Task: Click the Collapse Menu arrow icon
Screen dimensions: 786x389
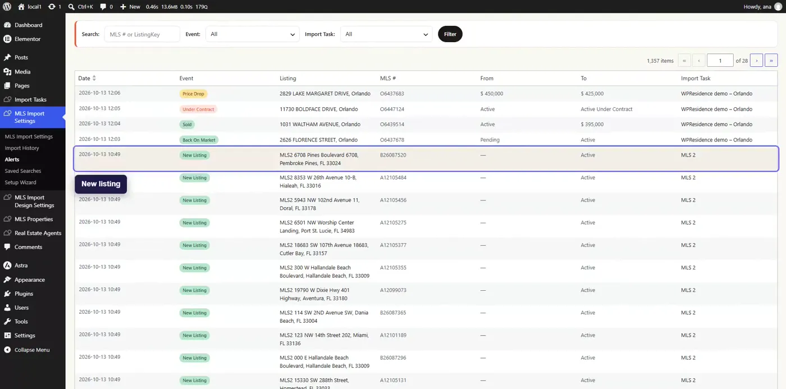Action: [x=7, y=350]
